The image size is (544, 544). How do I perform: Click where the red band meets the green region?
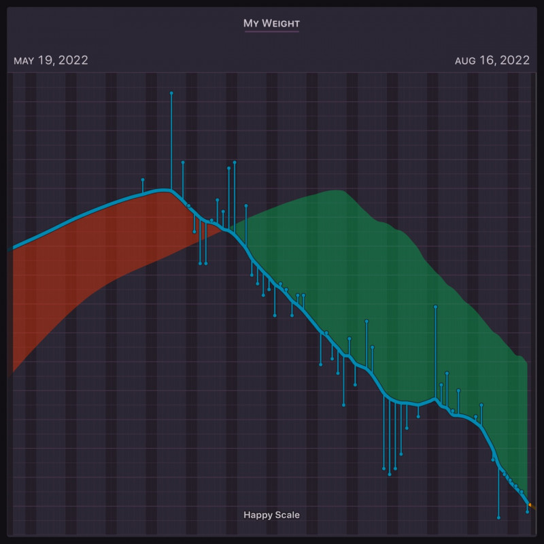coord(228,228)
